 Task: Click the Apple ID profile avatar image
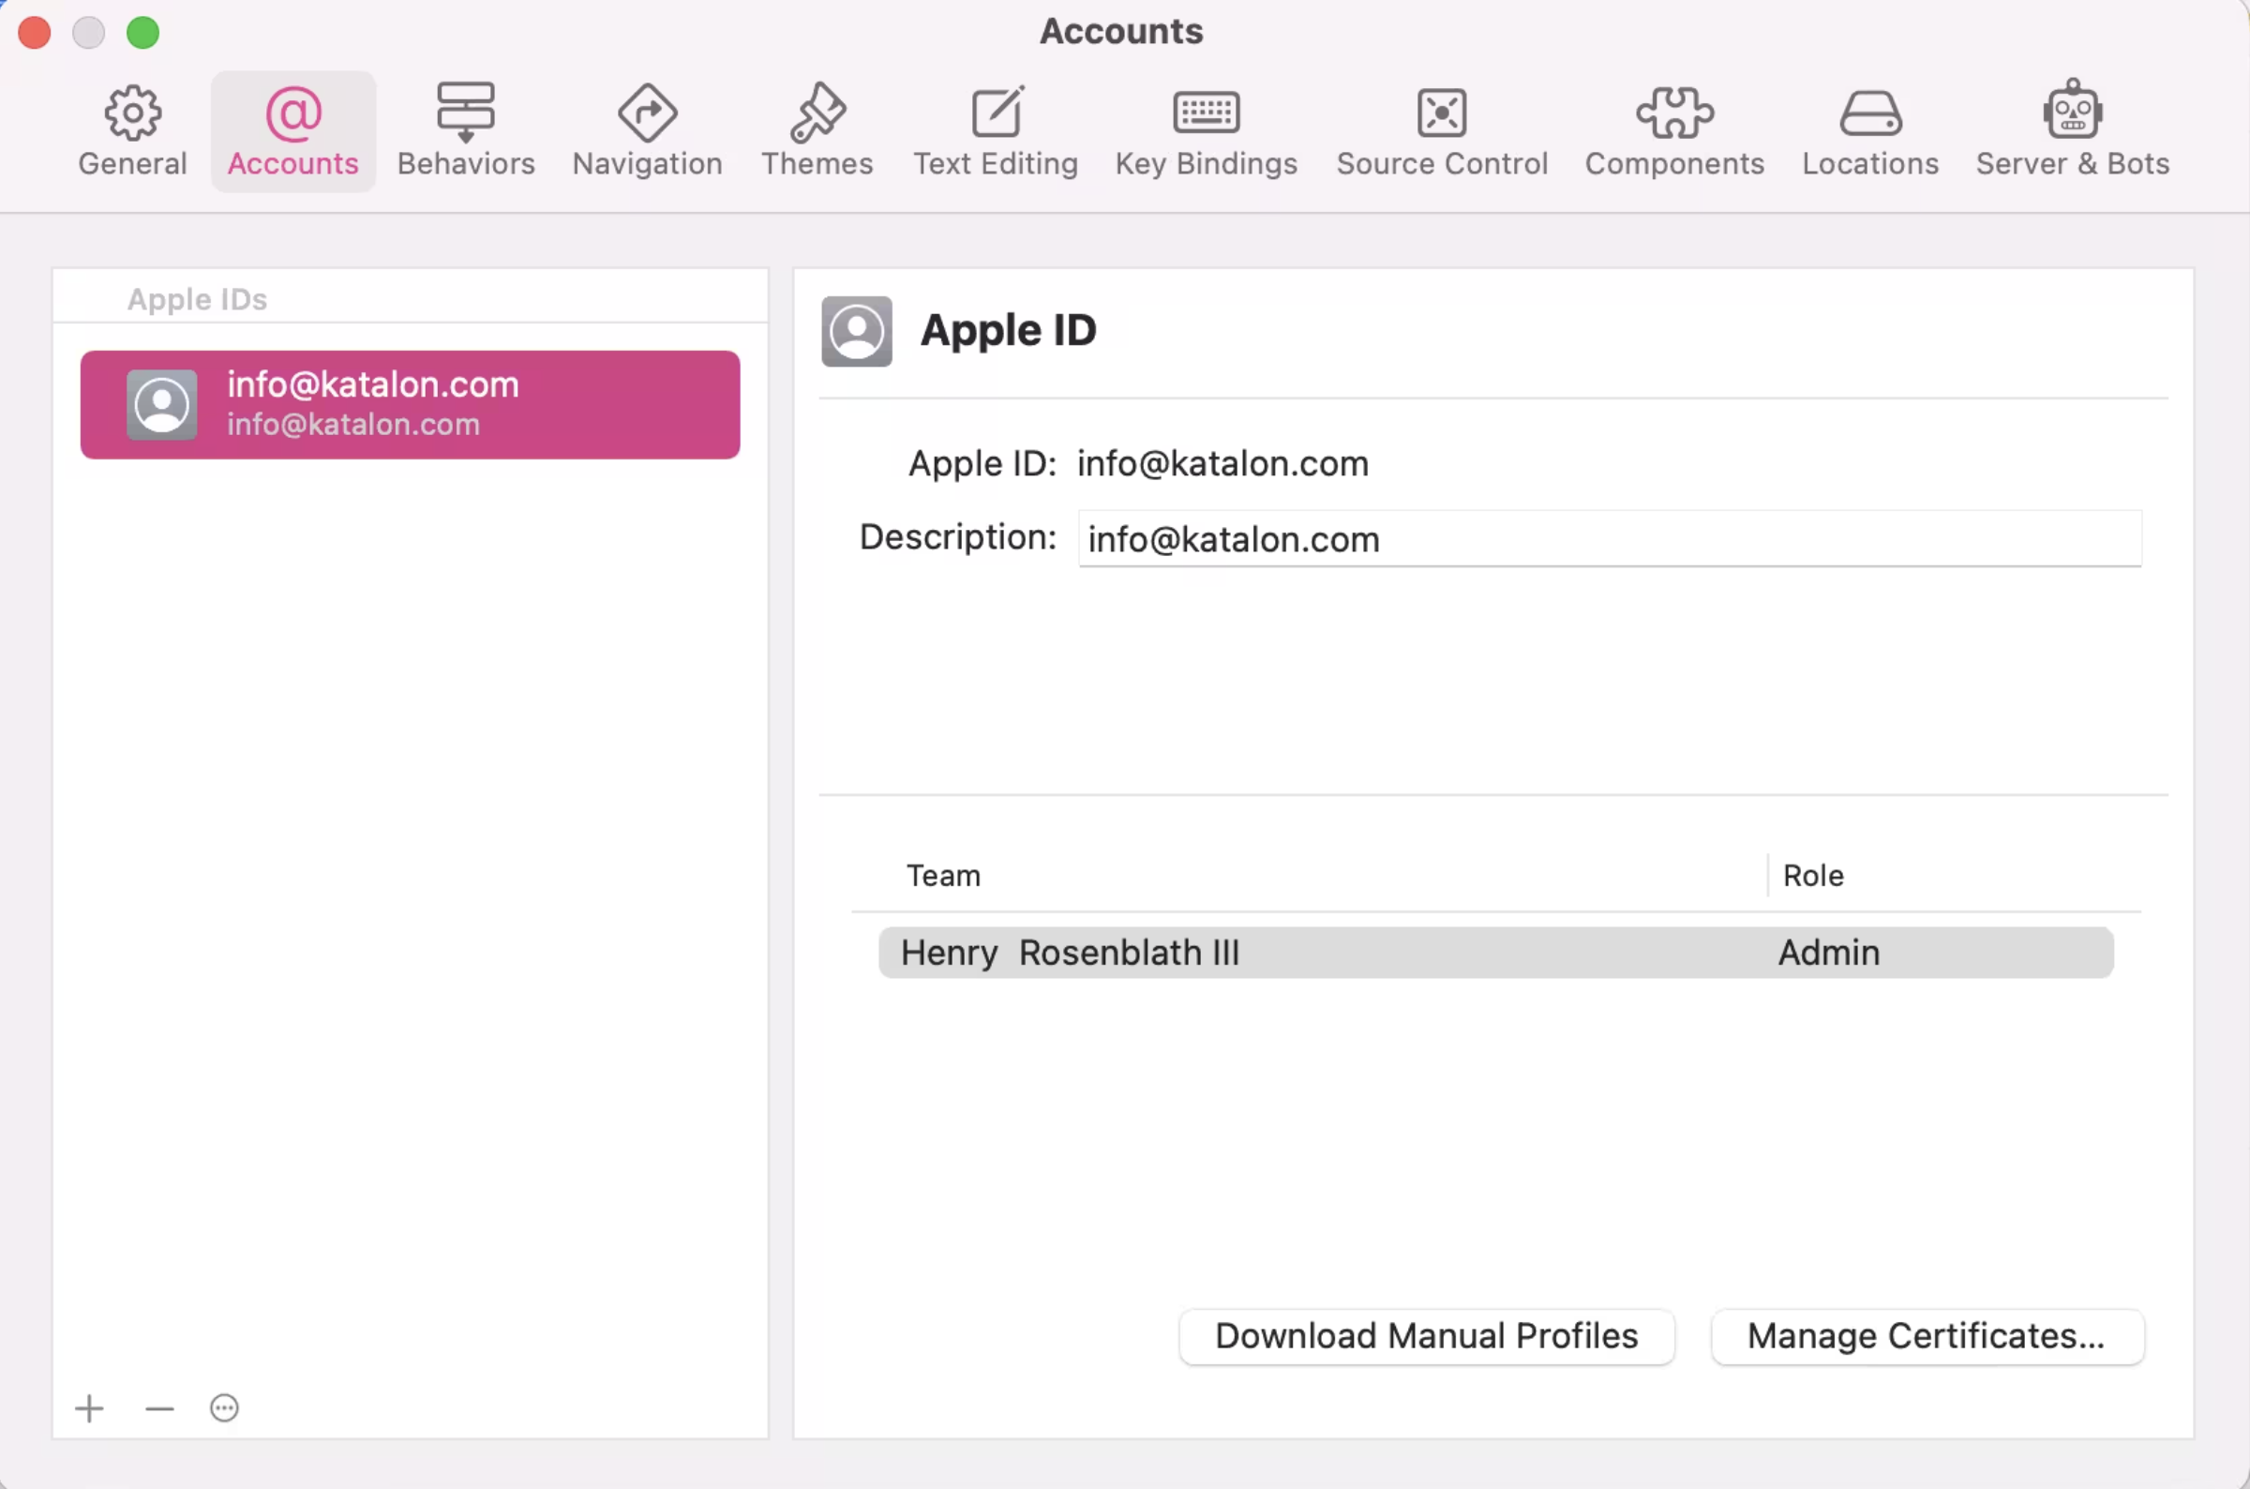pyautogui.click(x=855, y=331)
